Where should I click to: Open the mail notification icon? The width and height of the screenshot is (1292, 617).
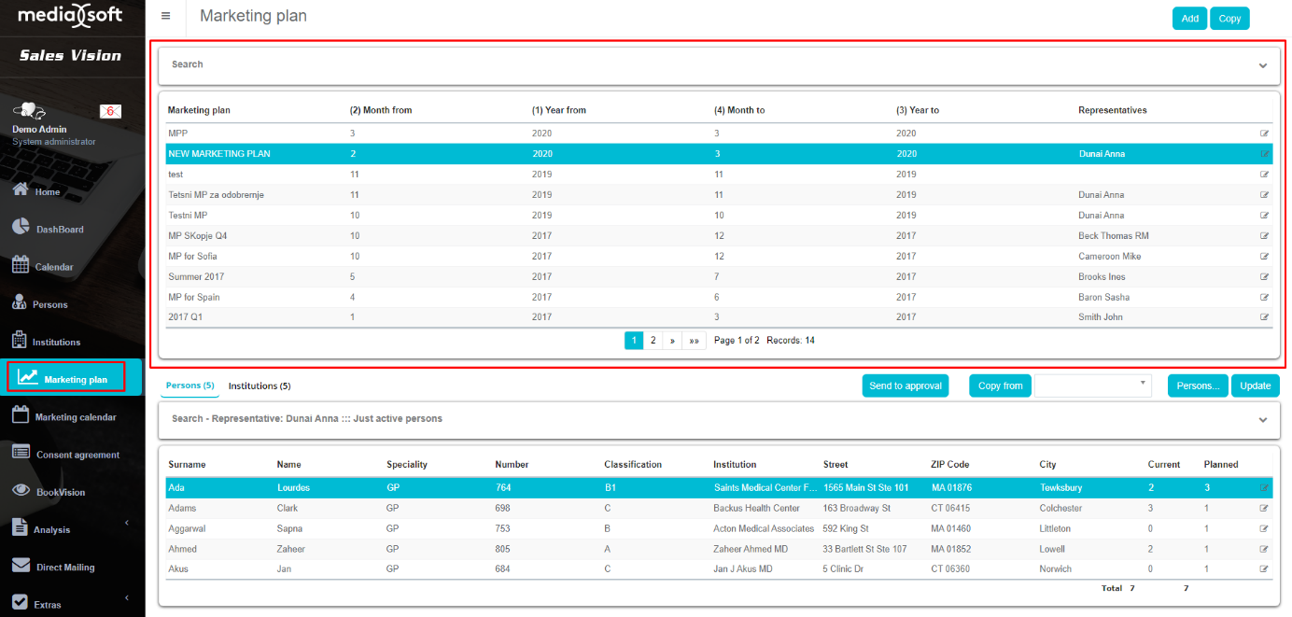click(x=110, y=111)
